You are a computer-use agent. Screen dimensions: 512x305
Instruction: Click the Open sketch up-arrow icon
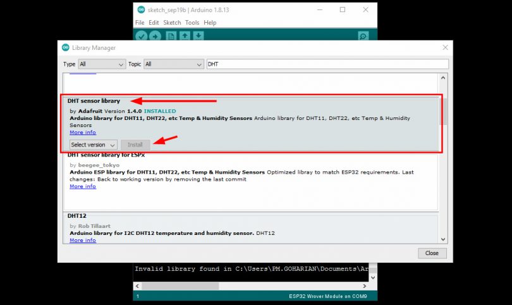tap(185, 36)
